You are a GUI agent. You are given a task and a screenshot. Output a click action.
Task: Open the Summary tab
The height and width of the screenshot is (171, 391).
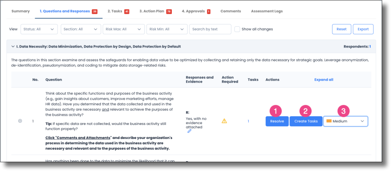pos(21,11)
